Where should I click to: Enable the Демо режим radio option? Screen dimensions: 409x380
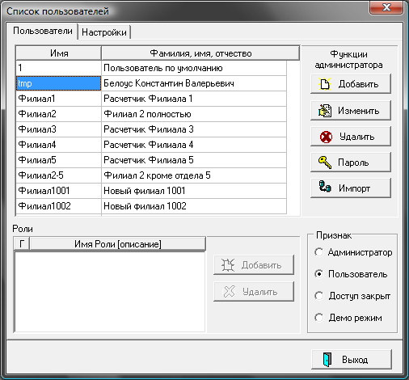click(x=319, y=318)
